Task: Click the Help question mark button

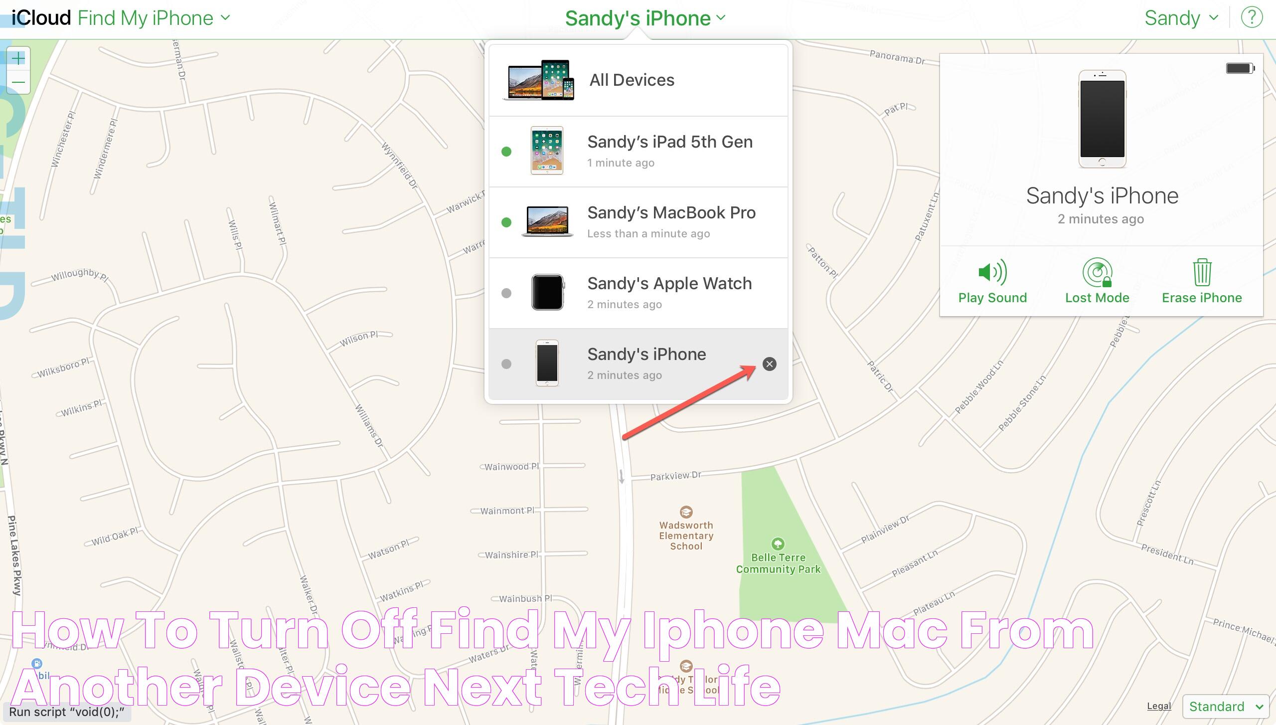Action: (1253, 17)
